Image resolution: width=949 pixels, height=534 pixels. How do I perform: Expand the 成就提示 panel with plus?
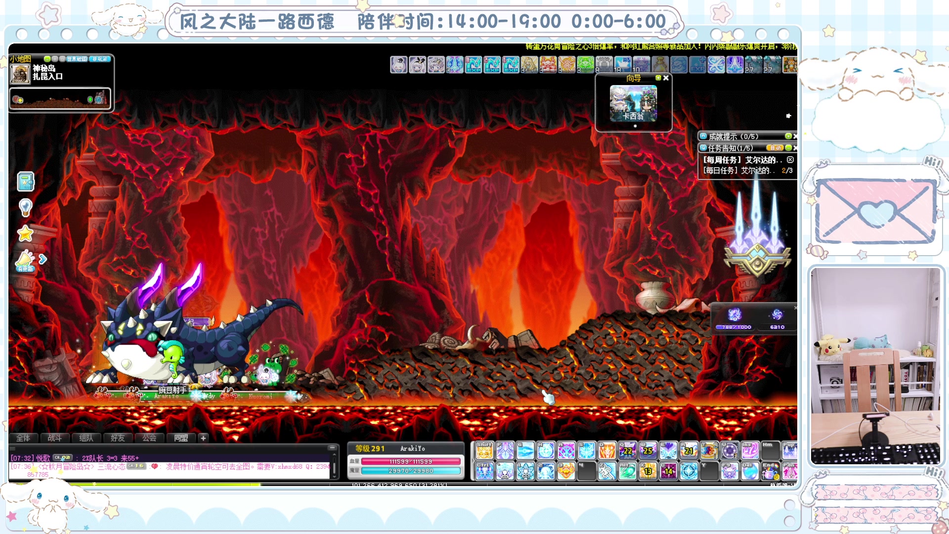[x=788, y=136]
